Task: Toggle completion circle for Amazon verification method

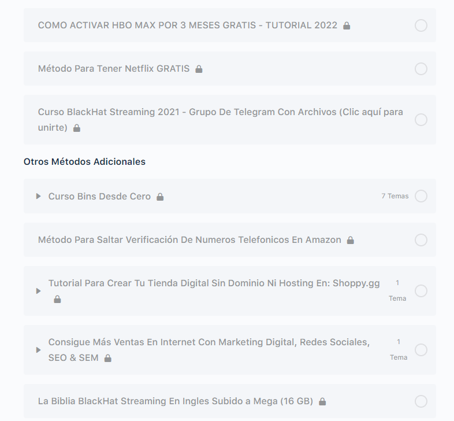Action: click(420, 240)
